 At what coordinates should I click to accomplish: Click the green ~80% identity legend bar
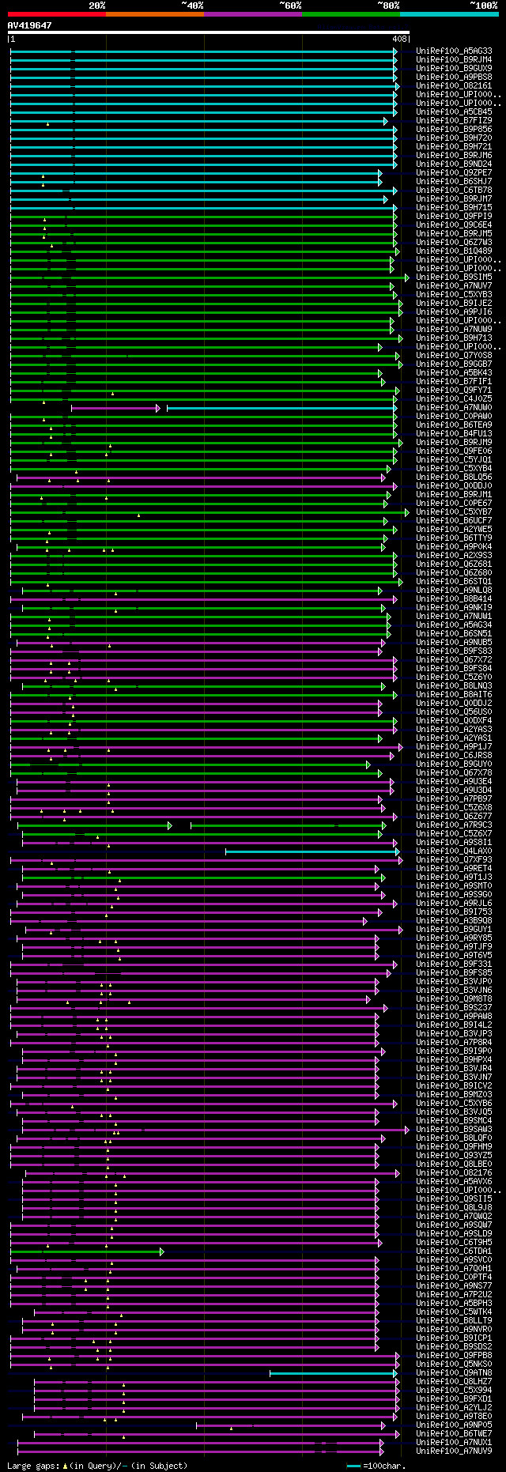pos(351,14)
